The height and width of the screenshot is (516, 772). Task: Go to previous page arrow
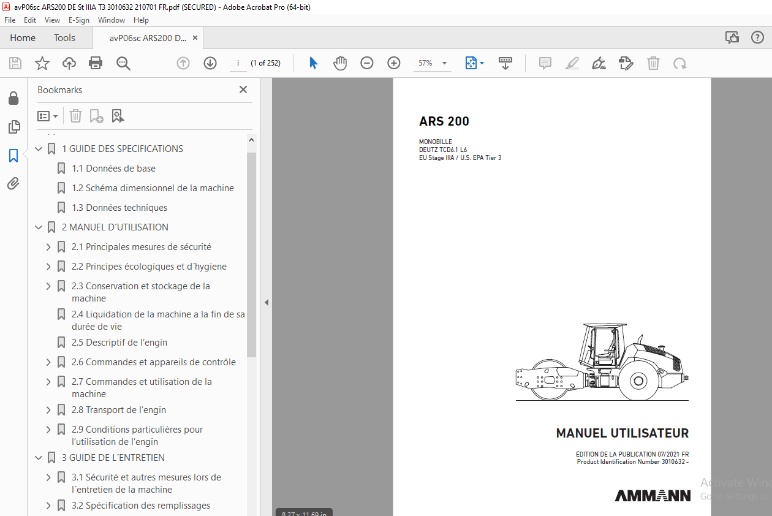[183, 63]
